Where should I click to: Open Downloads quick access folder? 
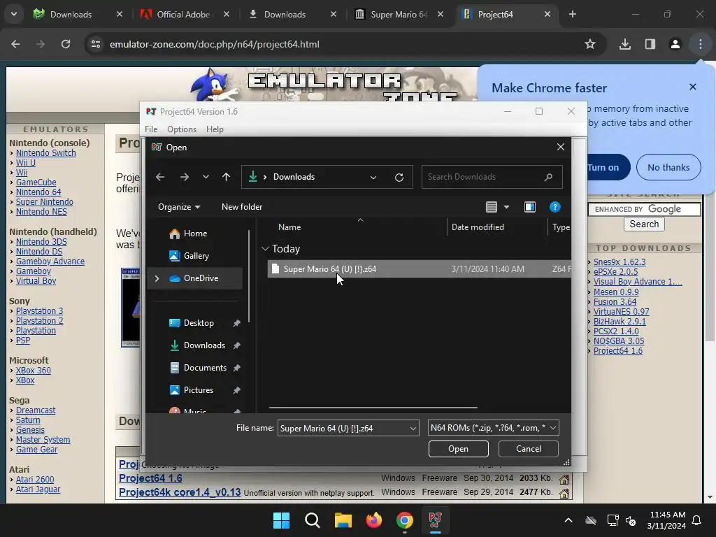[204, 345]
